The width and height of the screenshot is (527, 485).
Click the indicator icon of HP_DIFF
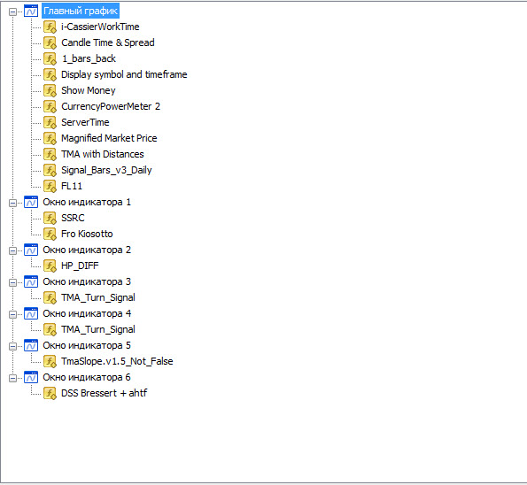pos(50,266)
